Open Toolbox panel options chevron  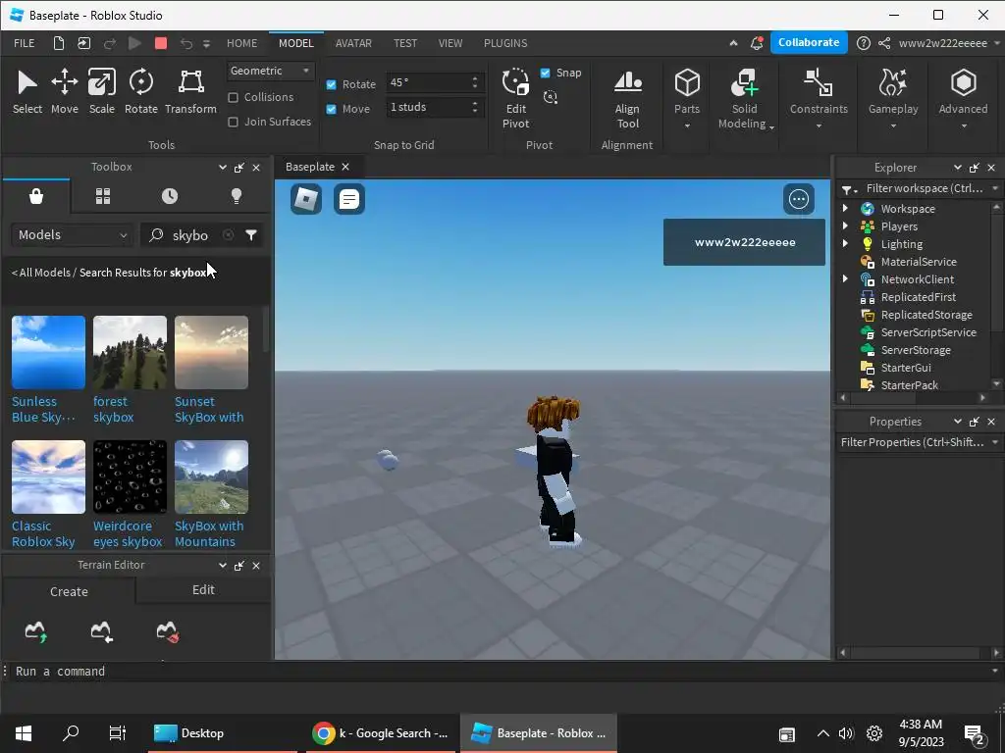click(223, 167)
